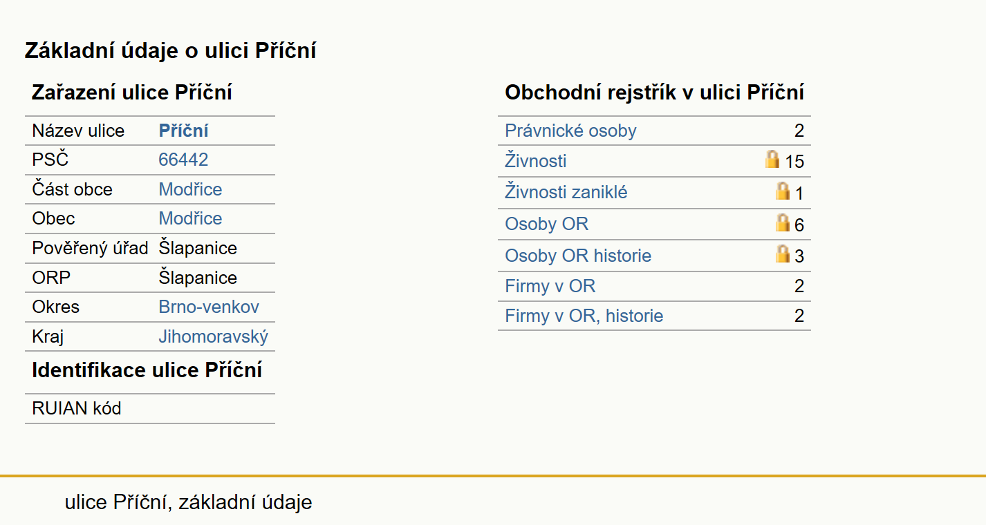Click the lock icon beside Živnosti zaniklé
The image size is (986, 525).
(x=783, y=191)
